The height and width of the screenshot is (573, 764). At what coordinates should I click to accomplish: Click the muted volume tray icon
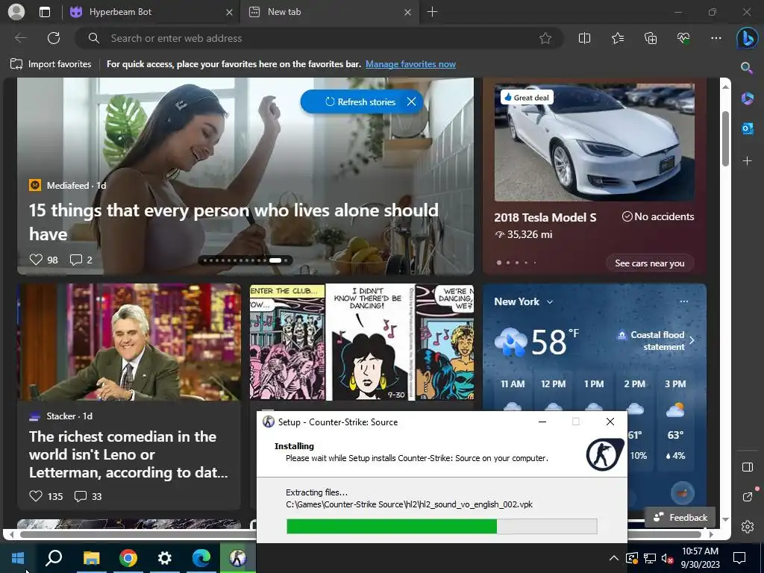667,558
